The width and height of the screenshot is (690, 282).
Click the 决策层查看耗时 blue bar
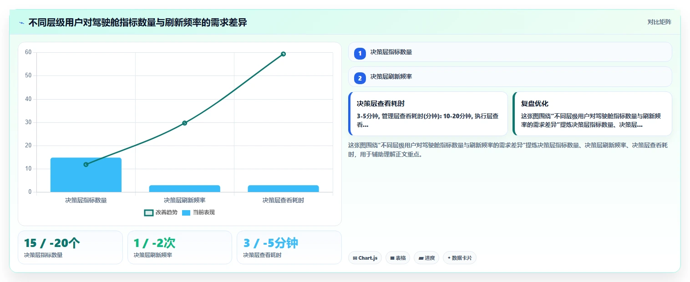click(x=283, y=188)
